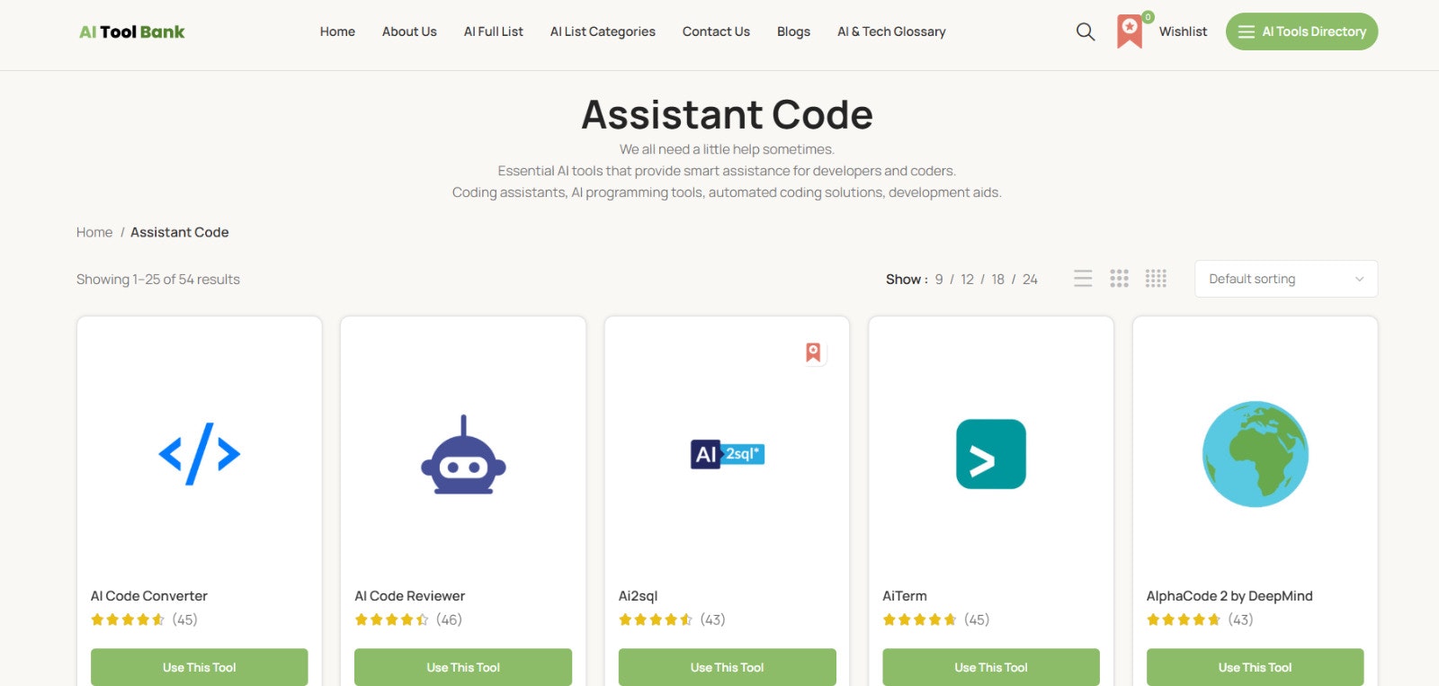This screenshot has height=686, width=1439.
Task: Click the AI Code Reviewer robot image
Action: point(463,454)
